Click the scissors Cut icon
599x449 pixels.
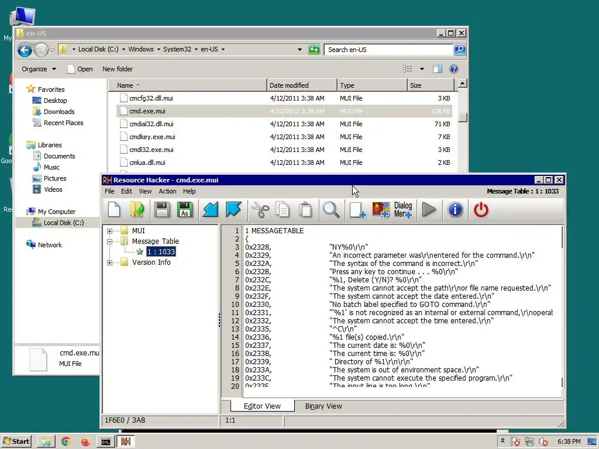click(x=260, y=210)
